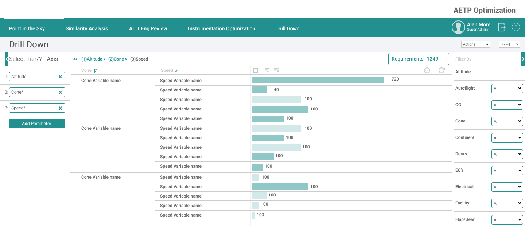Click the clear-selection list icon

[277, 70]
